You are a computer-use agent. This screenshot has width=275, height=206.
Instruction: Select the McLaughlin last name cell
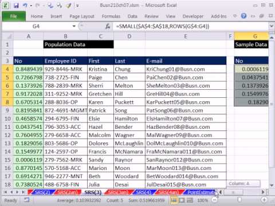pyautogui.click(x=129, y=144)
